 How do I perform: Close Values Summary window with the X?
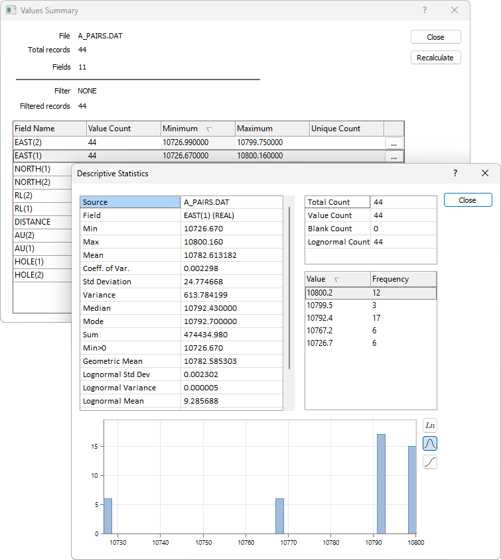pos(455,10)
